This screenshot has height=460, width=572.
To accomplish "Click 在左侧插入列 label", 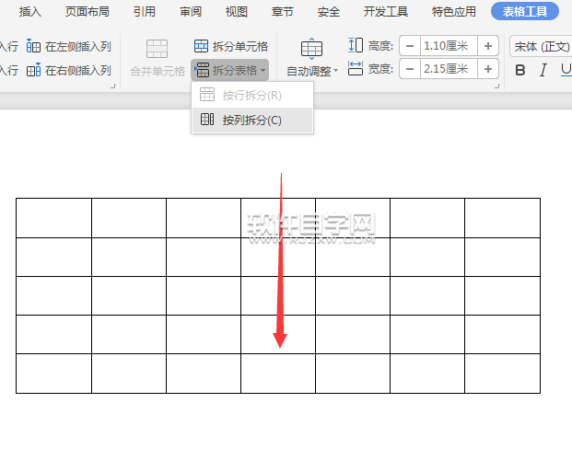I will [x=78, y=47].
